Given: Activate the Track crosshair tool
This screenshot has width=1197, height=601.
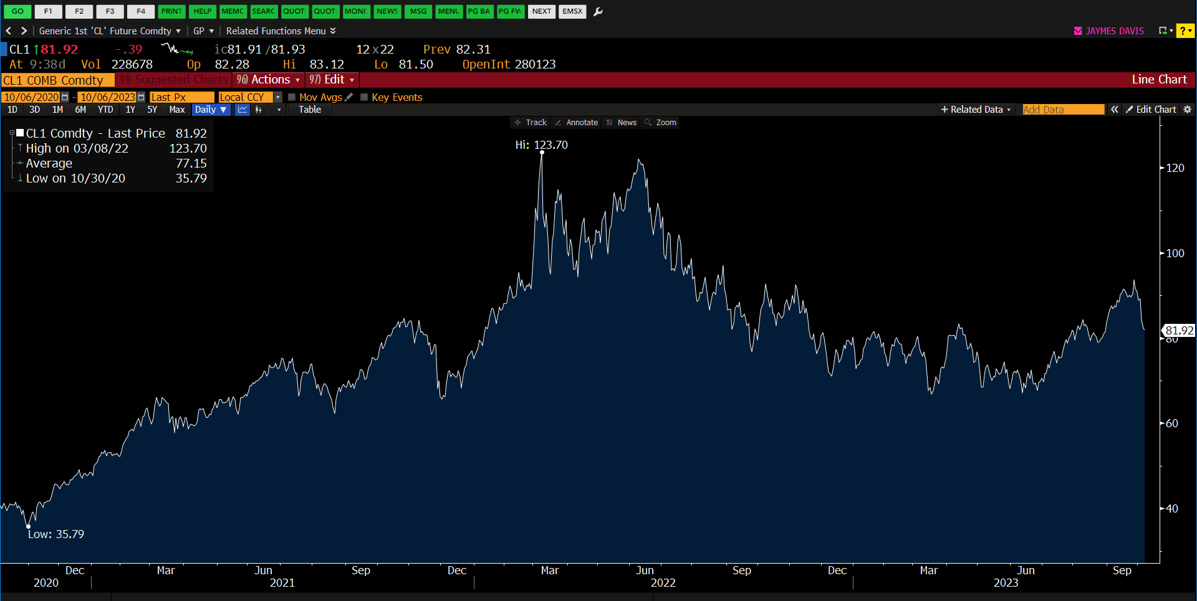Looking at the screenshot, I should [x=531, y=123].
